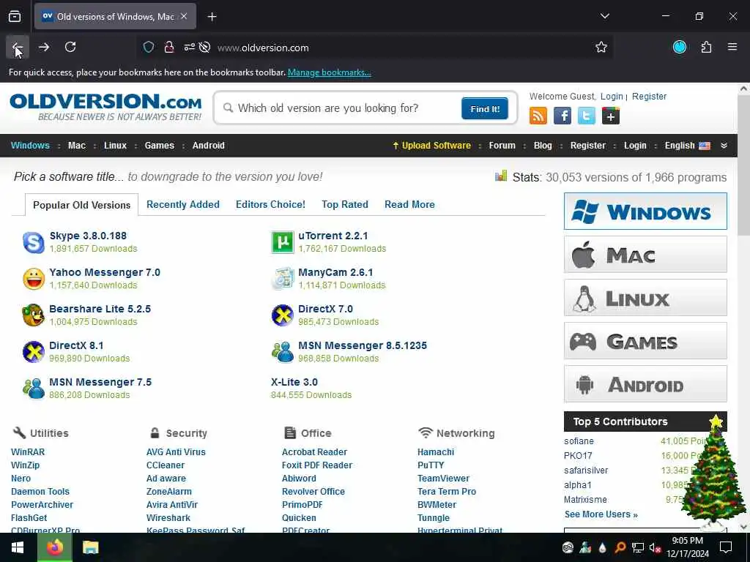Open a new browser tab
This screenshot has width=750, height=562.
pyautogui.click(x=212, y=17)
